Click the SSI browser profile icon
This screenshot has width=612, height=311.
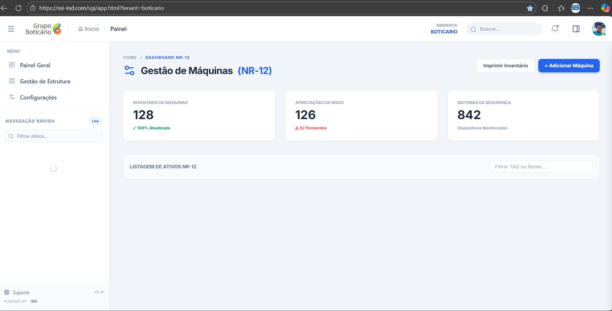[x=575, y=8]
